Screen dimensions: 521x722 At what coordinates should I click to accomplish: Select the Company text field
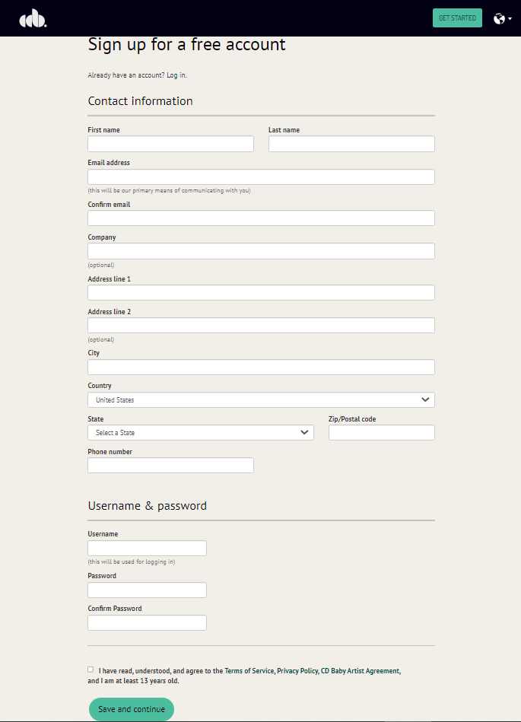click(261, 251)
